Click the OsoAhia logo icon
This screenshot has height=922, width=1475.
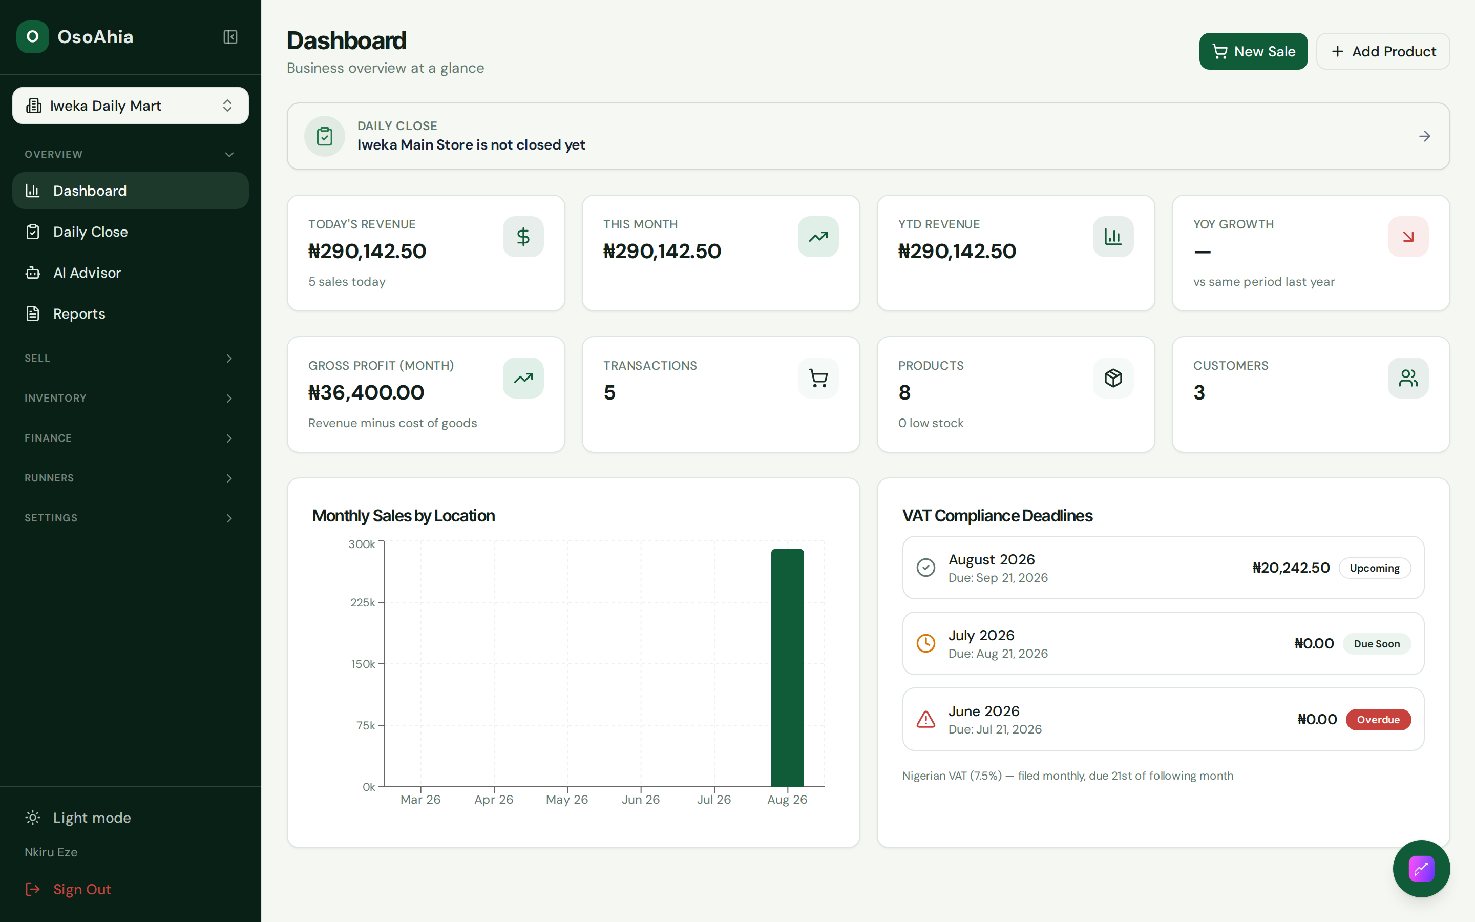[x=33, y=36]
